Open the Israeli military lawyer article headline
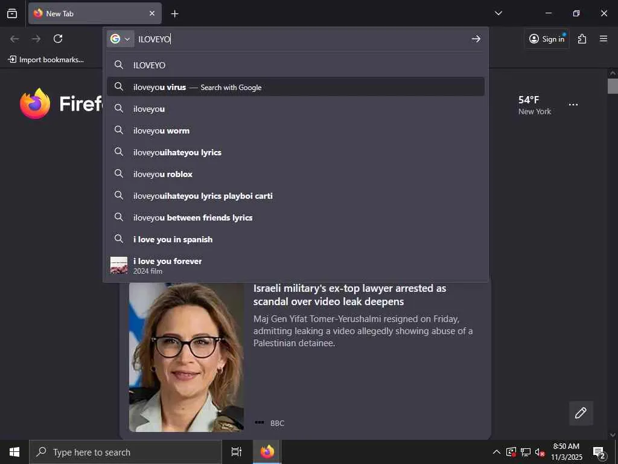The height and width of the screenshot is (464, 618). (x=349, y=295)
